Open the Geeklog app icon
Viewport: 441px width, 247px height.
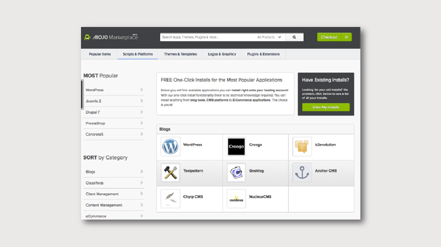click(236, 173)
